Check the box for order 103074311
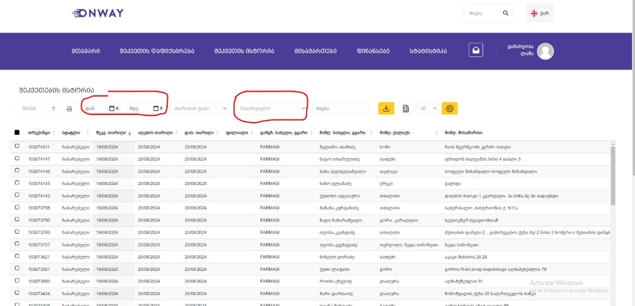Viewport: 635px width, 306px height. 17,146
